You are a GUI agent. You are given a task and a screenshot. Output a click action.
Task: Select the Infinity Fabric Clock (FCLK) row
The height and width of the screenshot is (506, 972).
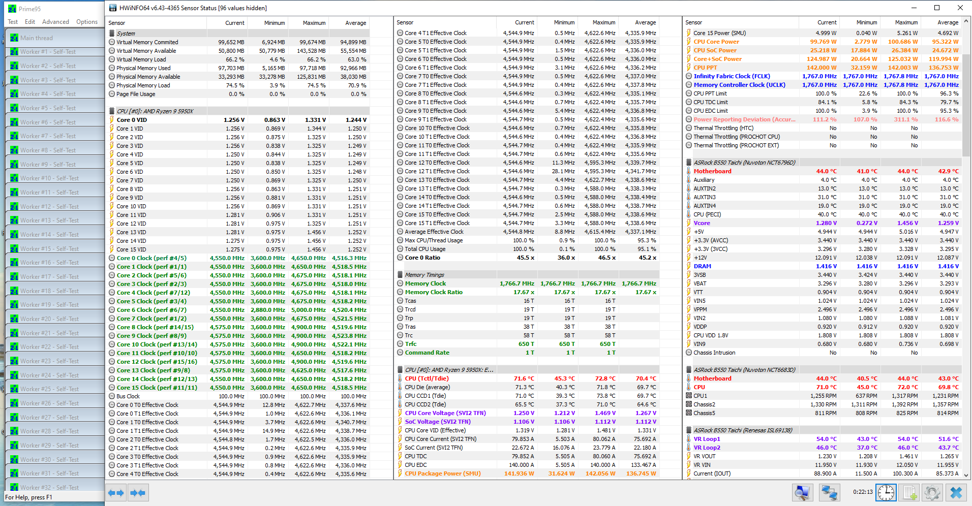823,76
